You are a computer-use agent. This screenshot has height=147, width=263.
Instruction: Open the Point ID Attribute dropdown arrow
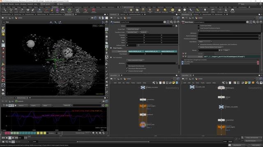pos(259,36)
